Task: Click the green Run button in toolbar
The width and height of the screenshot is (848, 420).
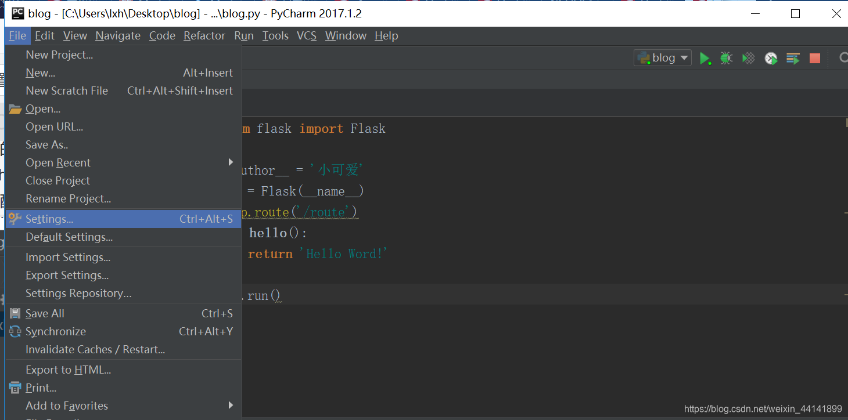Action: tap(705, 58)
